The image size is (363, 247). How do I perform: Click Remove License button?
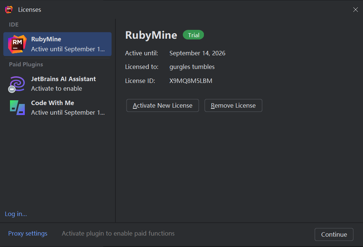pyautogui.click(x=233, y=105)
